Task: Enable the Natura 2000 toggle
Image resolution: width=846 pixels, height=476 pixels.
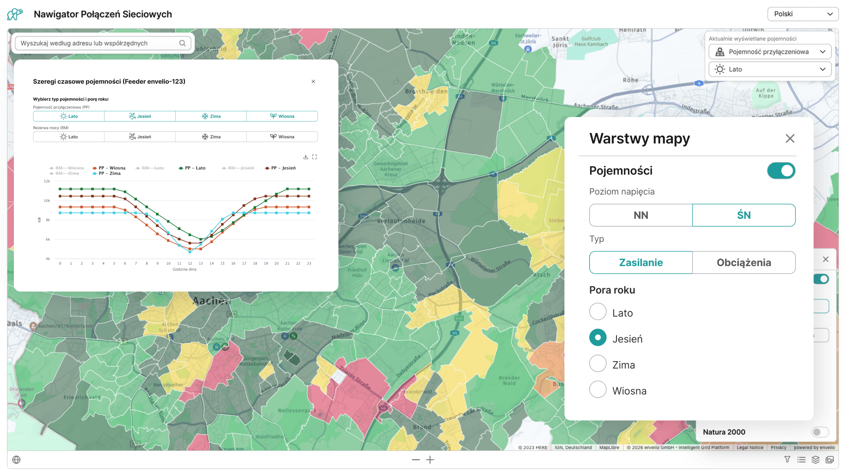Action: click(820, 432)
